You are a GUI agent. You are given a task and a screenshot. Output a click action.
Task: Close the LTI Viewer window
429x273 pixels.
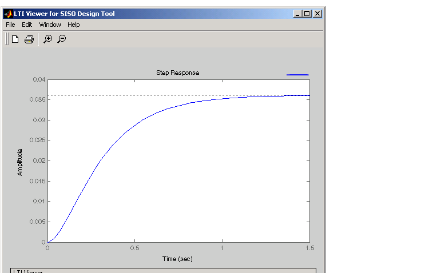(317, 13)
